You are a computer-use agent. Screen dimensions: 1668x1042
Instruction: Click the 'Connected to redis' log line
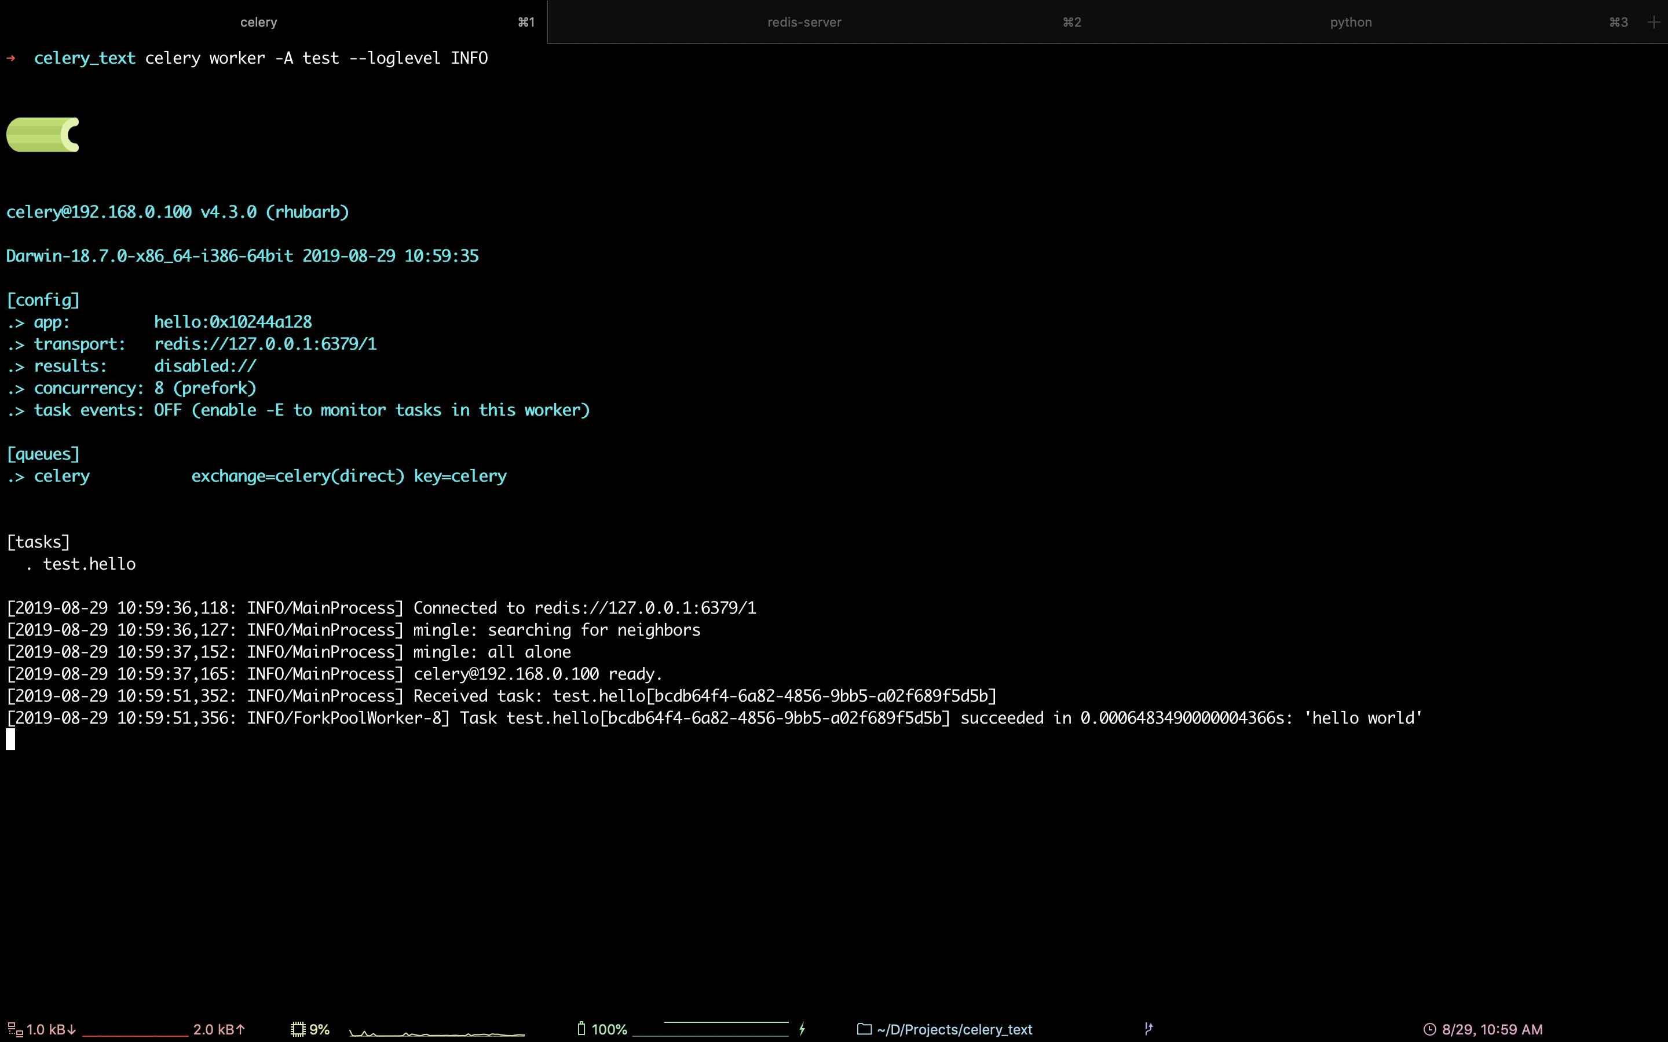point(381,608)
